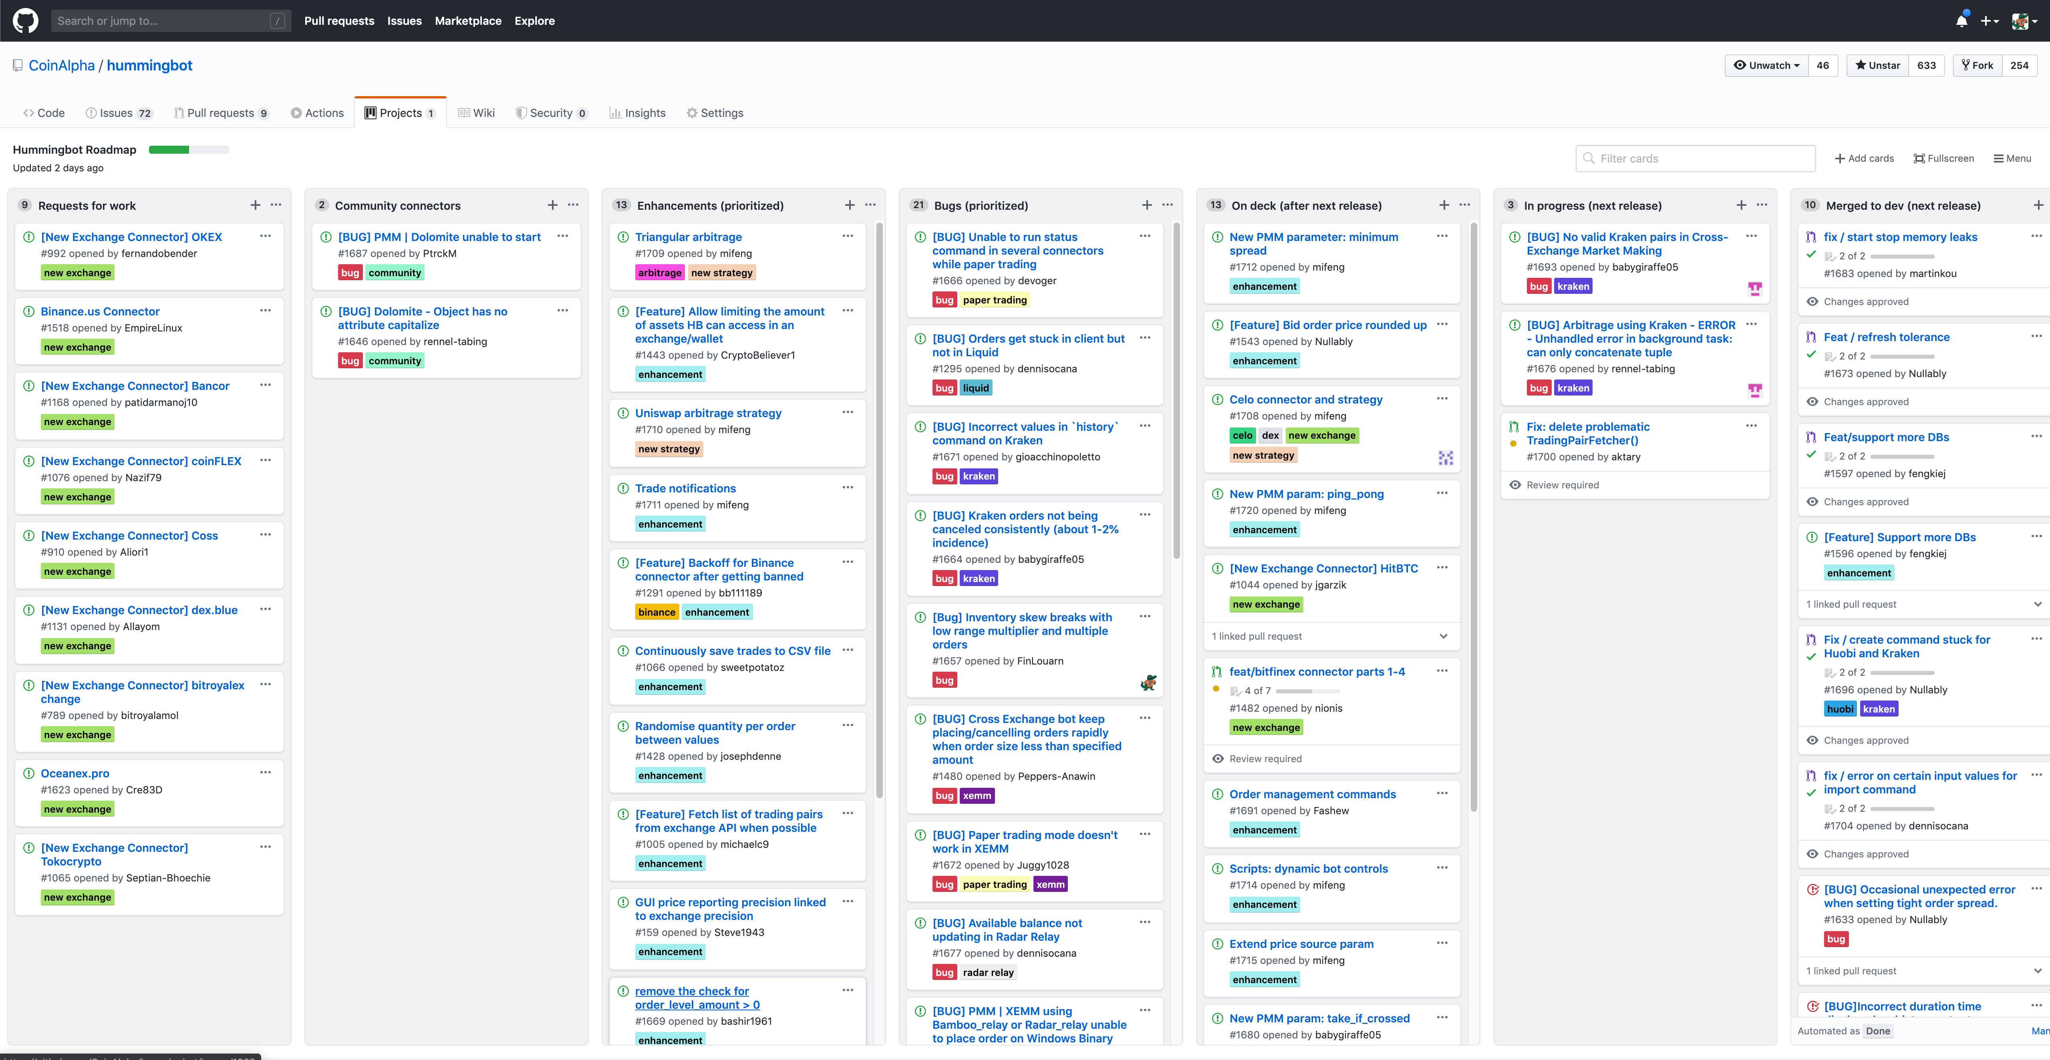Open Requests for work column menu

(276, 205)
